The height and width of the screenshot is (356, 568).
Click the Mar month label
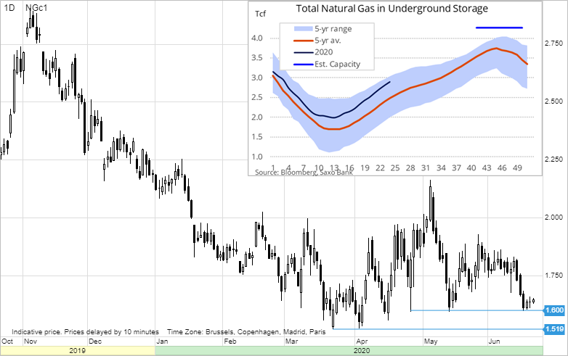tap(291, 341)
